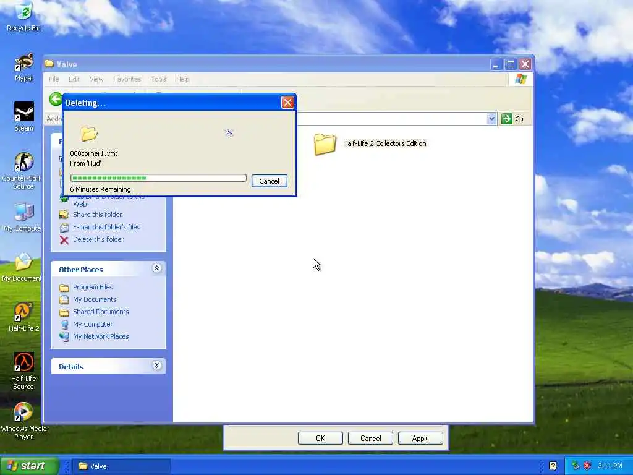Click the folder icon in Deleting dialog
This screenshot has height=475, width=633.
[x=89, y=134]
